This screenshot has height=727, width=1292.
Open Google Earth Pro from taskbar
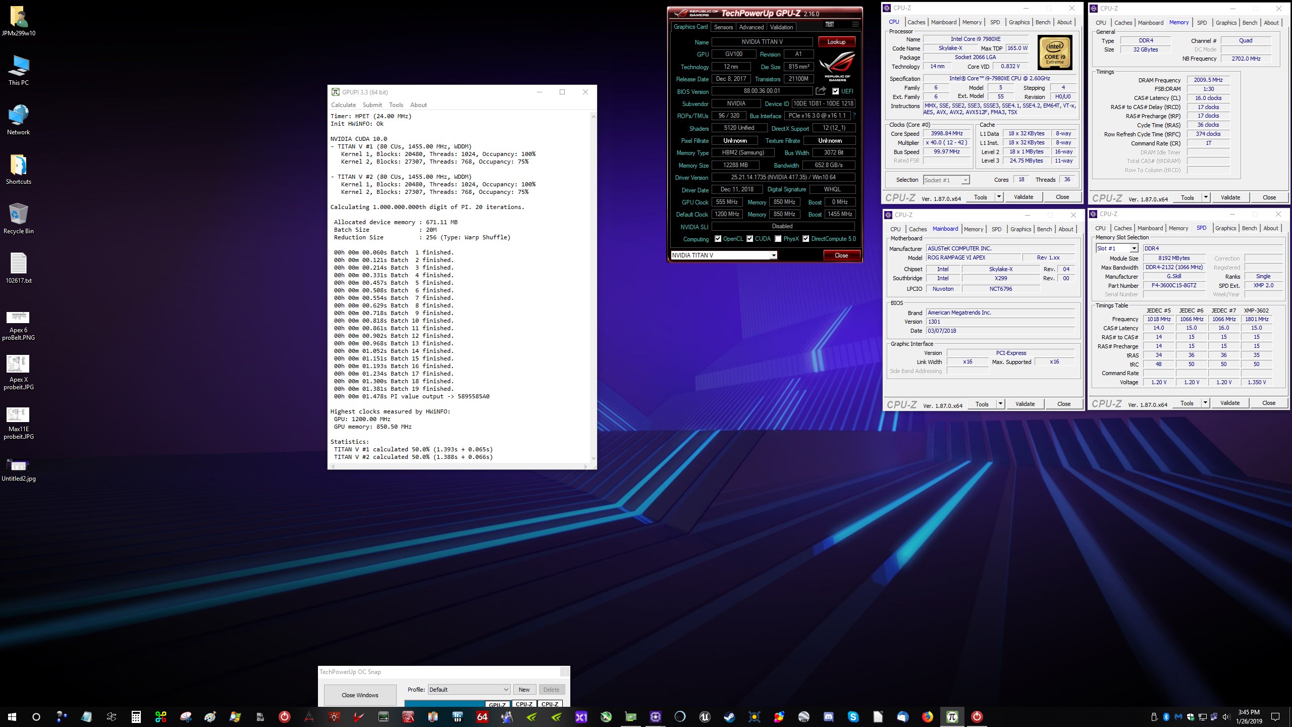[x=803, y=716]
